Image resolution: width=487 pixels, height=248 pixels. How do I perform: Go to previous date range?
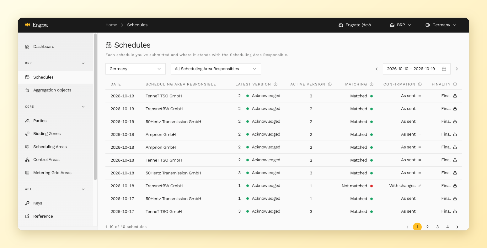coord(377,69)
